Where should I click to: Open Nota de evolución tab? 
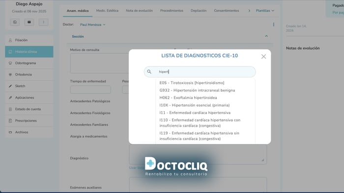[139, 10]
